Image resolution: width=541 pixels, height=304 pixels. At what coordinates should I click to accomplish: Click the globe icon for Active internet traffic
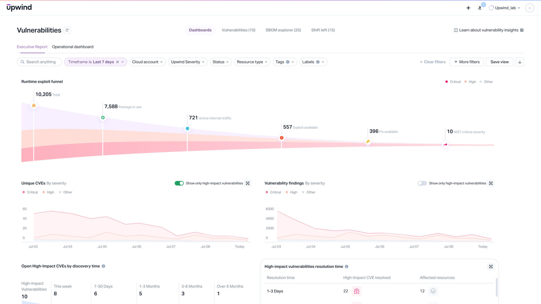[x=187, y=128]
